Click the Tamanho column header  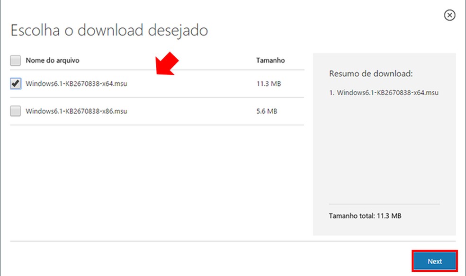tap(270, 60)
